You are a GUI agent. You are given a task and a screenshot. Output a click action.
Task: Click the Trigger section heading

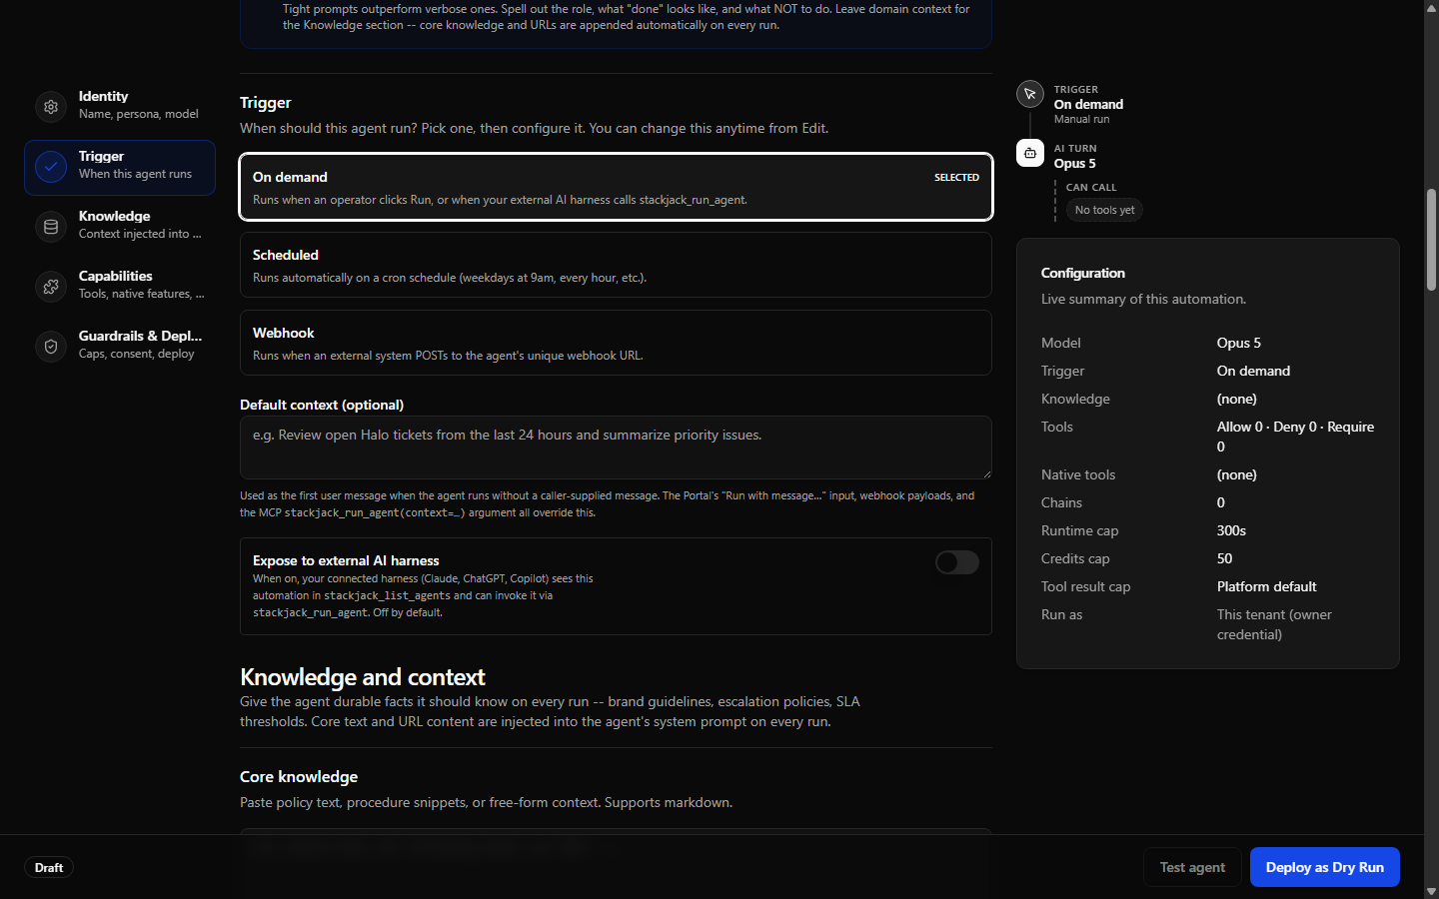click(266, 103)
